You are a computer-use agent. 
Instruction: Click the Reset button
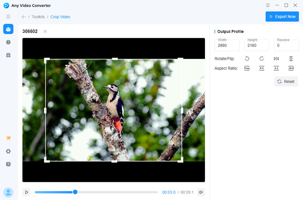click(286, 81)
